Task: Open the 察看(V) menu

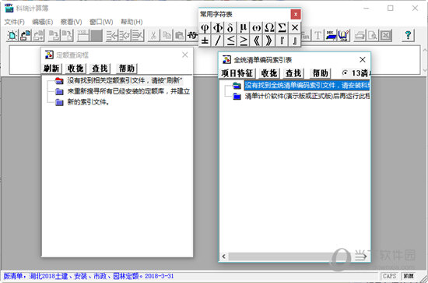Action: click(x=71, y=22)
